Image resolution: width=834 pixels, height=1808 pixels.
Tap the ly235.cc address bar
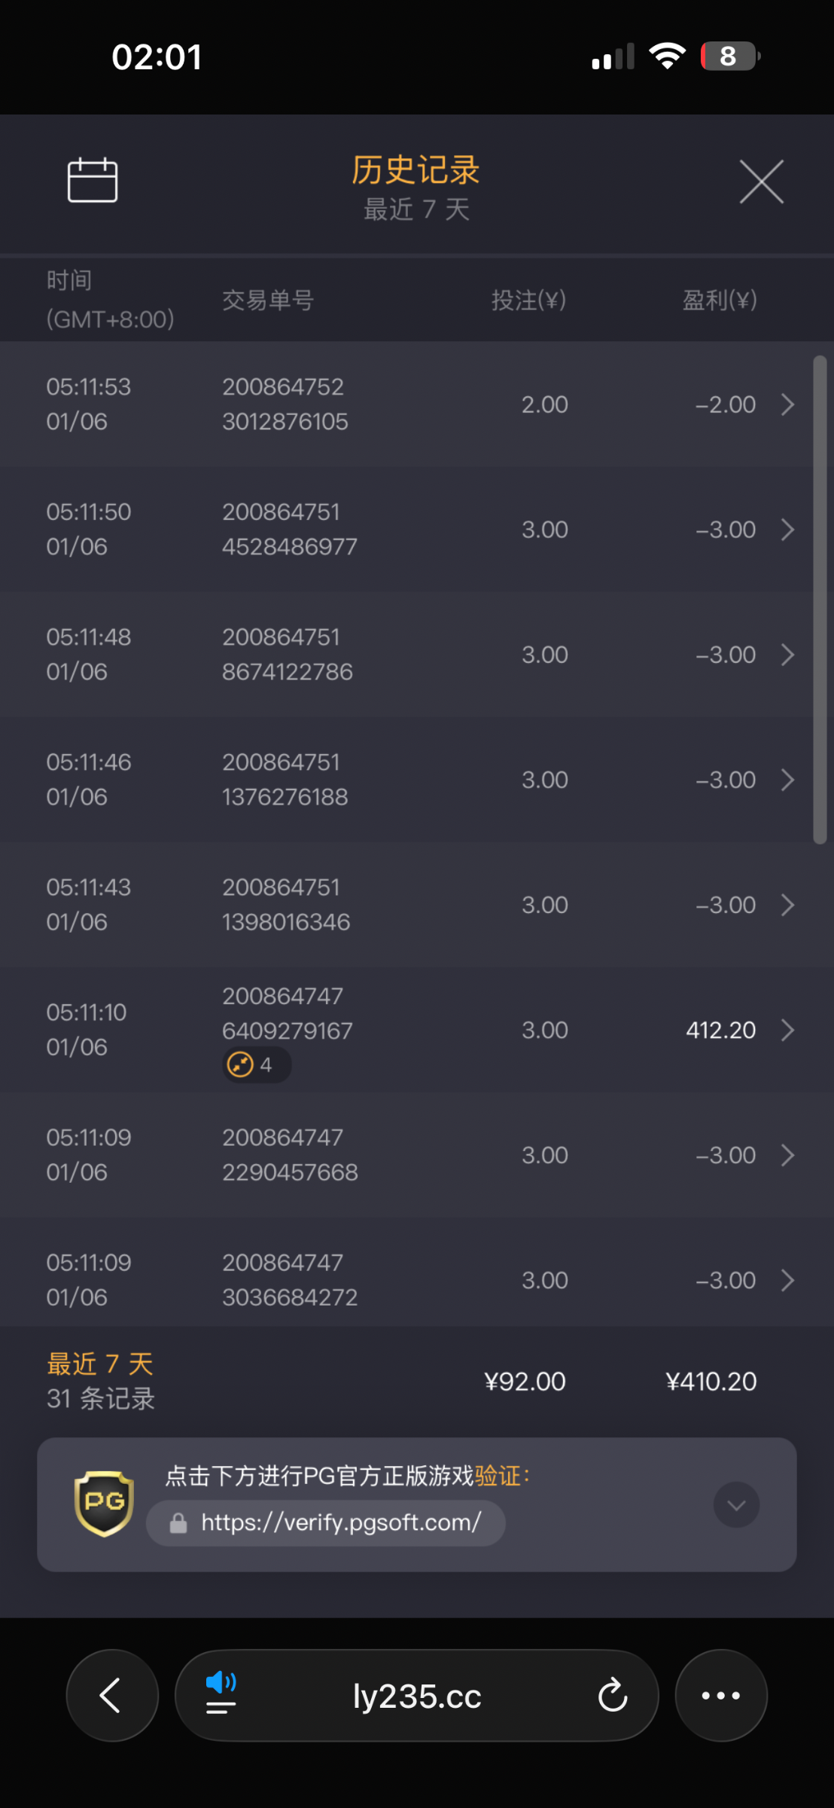pos(417,1697)
